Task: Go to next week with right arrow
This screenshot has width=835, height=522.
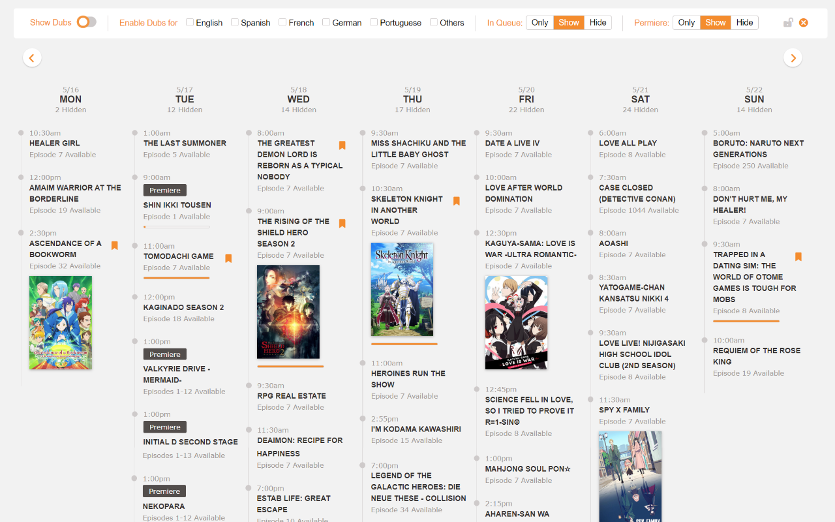Action: click(793, 57)
